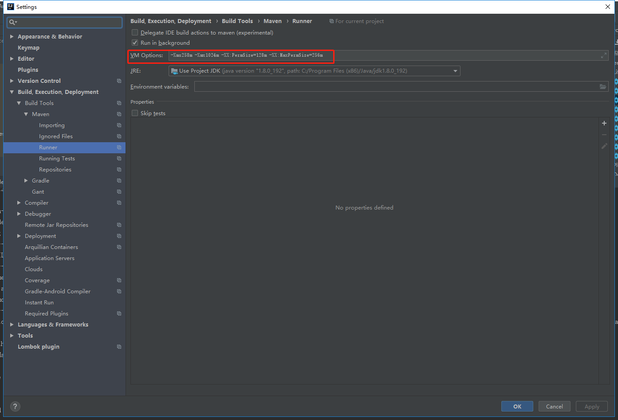Screen dimensions: 618x420
Task: Jump to Maven via the breadcrumb
Action: click(272, 21)
